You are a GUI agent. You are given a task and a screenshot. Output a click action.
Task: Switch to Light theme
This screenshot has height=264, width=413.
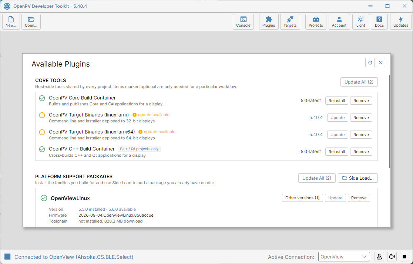point(360,21)
